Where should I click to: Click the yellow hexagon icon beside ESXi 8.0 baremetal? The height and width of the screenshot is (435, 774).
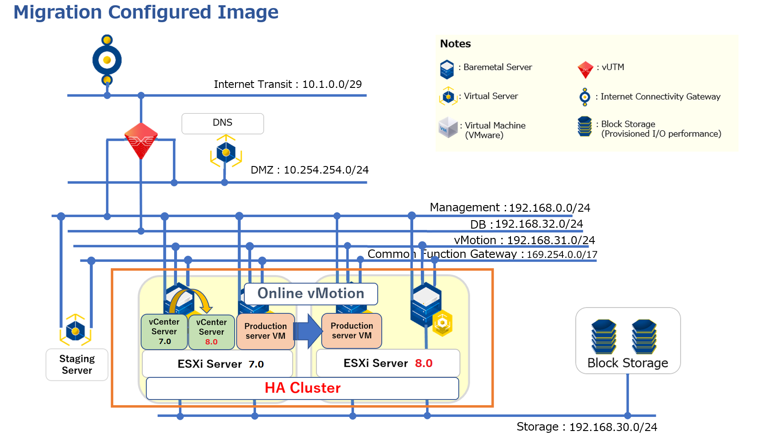tap(442, 323)
